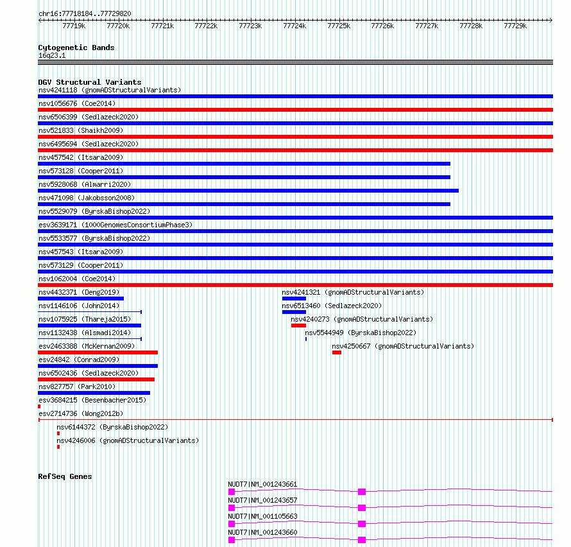
Task: Select nsv5533577 (ByrskaBishop2022) label
Action: pyautogui.click(x=94, y=238)
